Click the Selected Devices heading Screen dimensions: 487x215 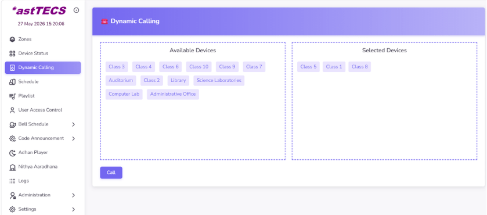tap(384, 51)
